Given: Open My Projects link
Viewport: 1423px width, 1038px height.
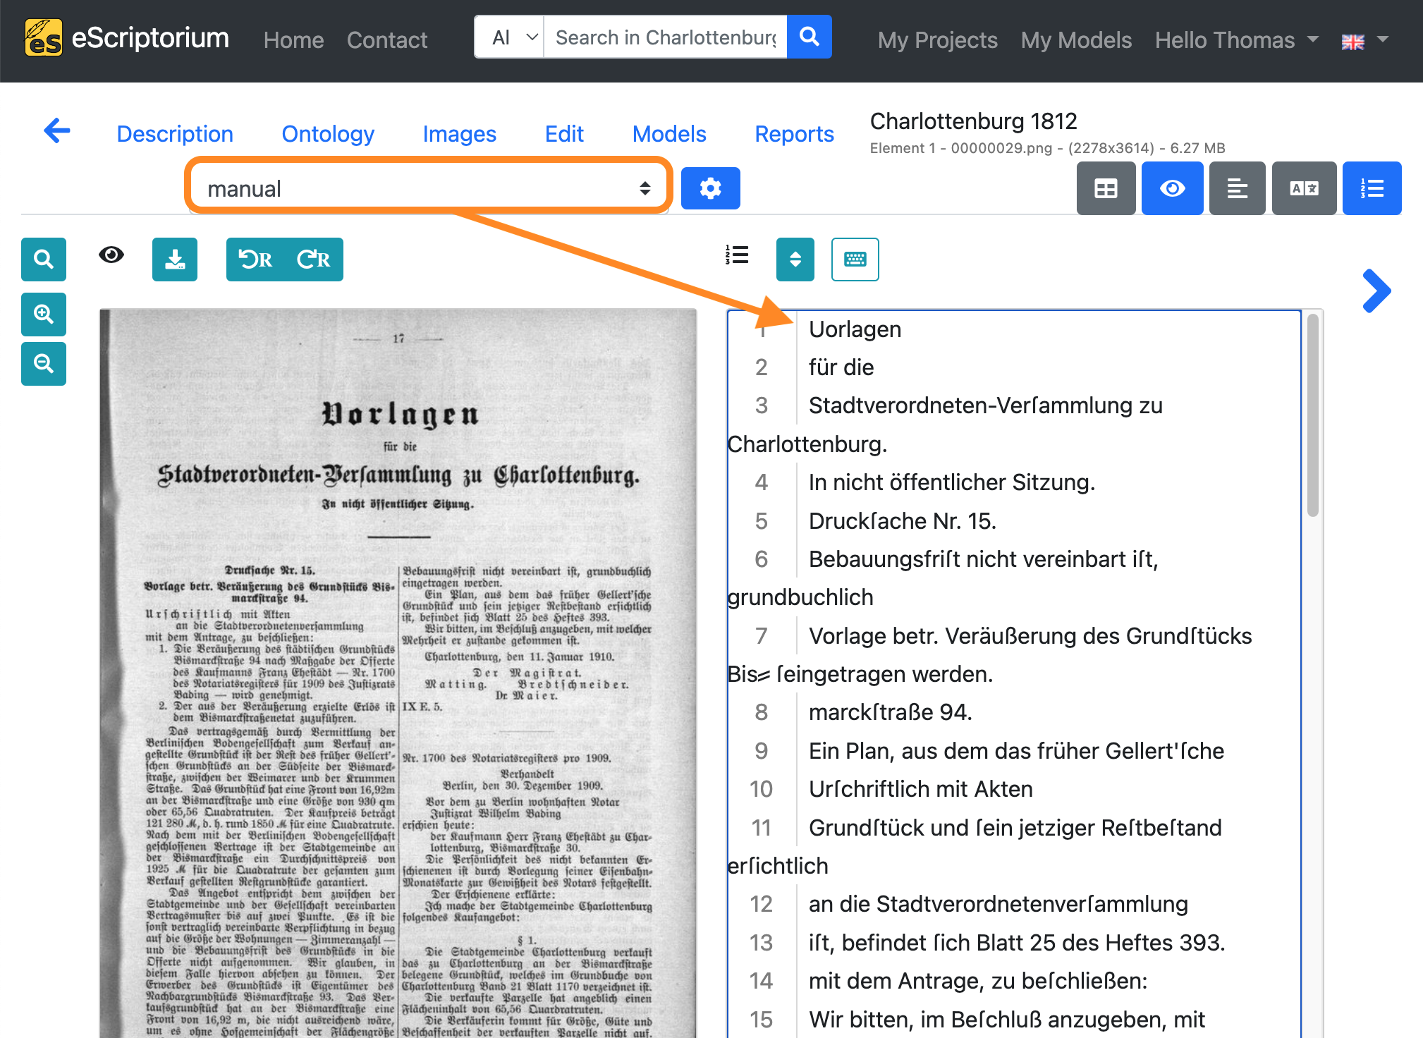Looking at the screenshot, I should click(937, 40).
